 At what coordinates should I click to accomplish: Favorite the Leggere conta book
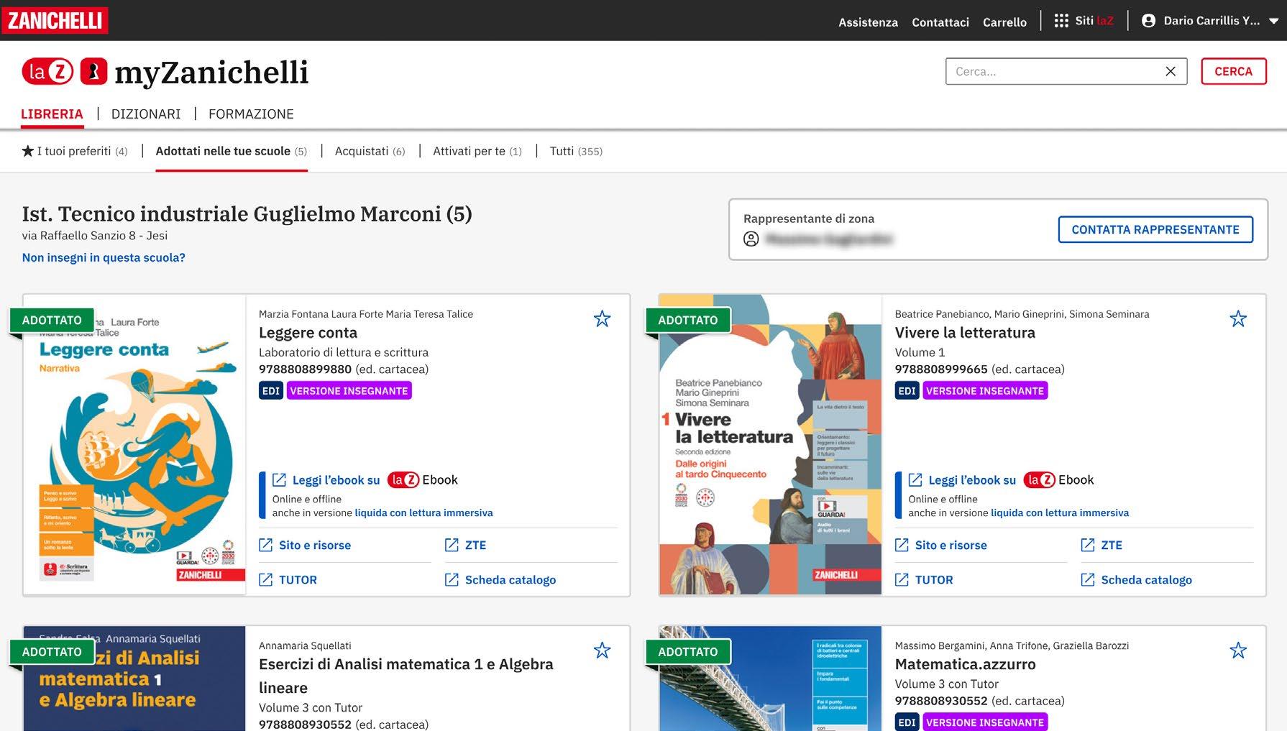pos(602,318)
